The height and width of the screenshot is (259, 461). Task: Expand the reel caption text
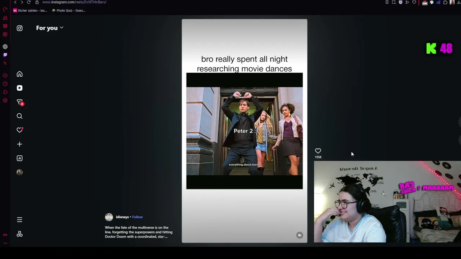[x=139, y=232]
